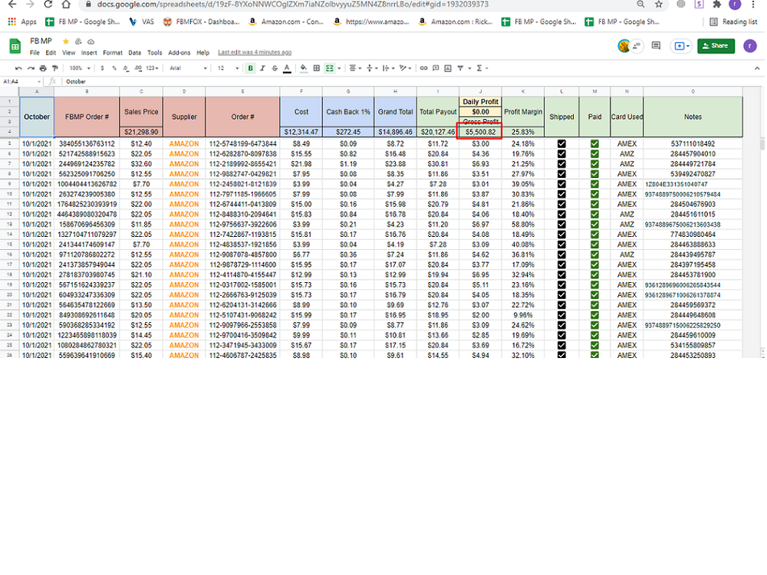Image resolution: width=767 pixels, height=575 pixels.
Task: Open the horizontal align dropdown
Action: tap(355, 68)
